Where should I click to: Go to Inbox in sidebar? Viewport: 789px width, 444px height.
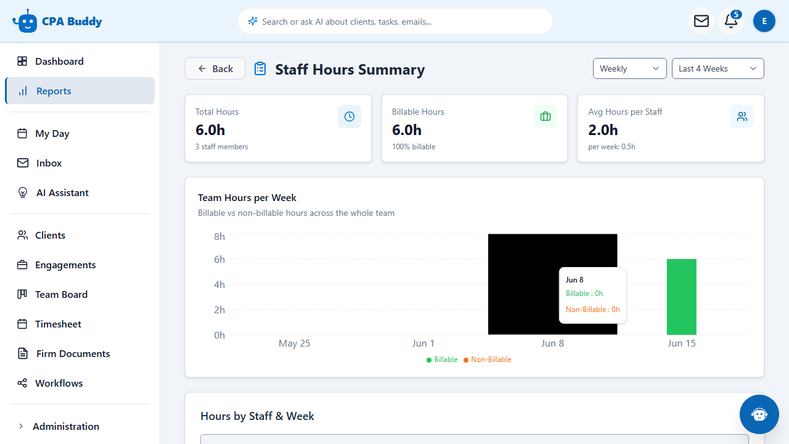coord(80,163)
